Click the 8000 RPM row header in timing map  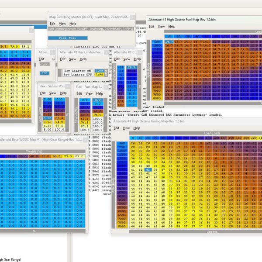coord(122,226)
